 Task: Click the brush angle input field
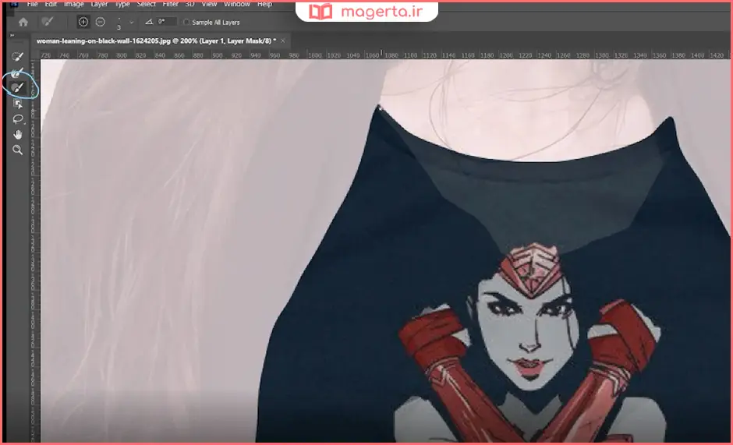167,22
